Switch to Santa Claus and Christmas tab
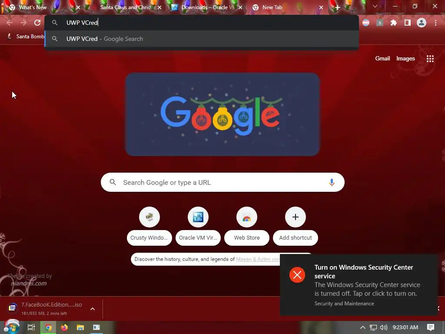Viewport: 445px width, 334px height. pos(125,7)
